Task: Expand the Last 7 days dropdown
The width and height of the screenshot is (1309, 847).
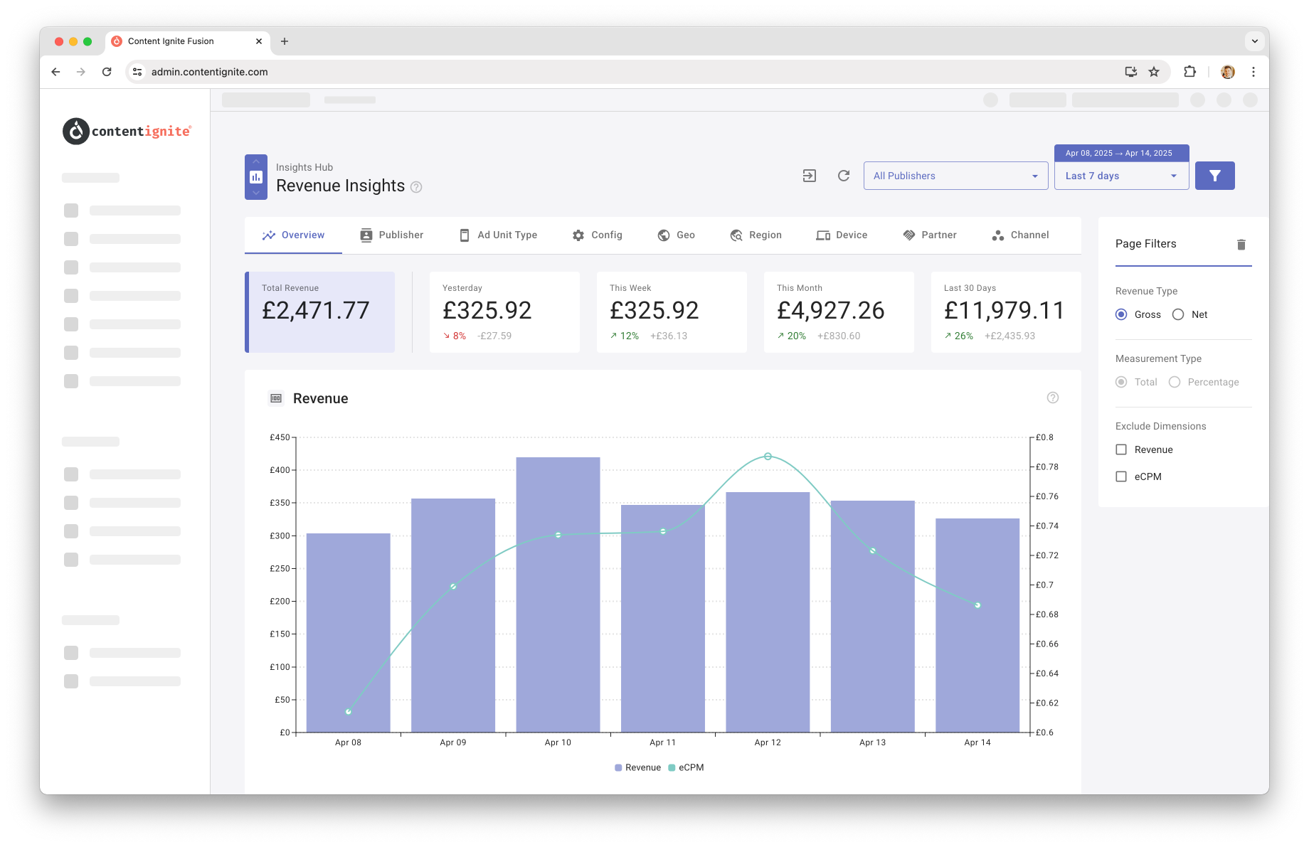Action: [x=1121, y=176]
